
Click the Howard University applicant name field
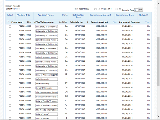point(46,88)
